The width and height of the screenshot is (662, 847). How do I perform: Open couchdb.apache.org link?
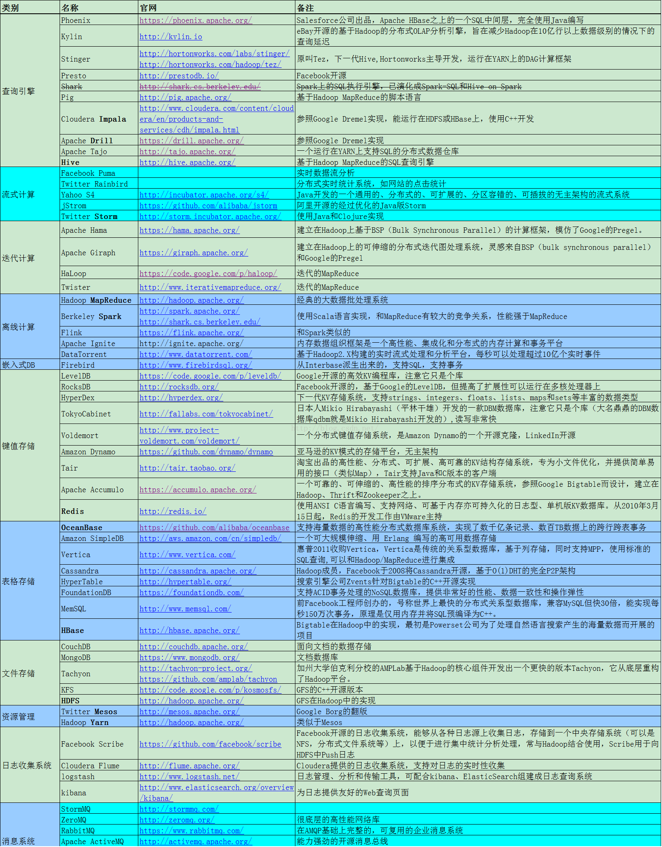click(194, 646)
